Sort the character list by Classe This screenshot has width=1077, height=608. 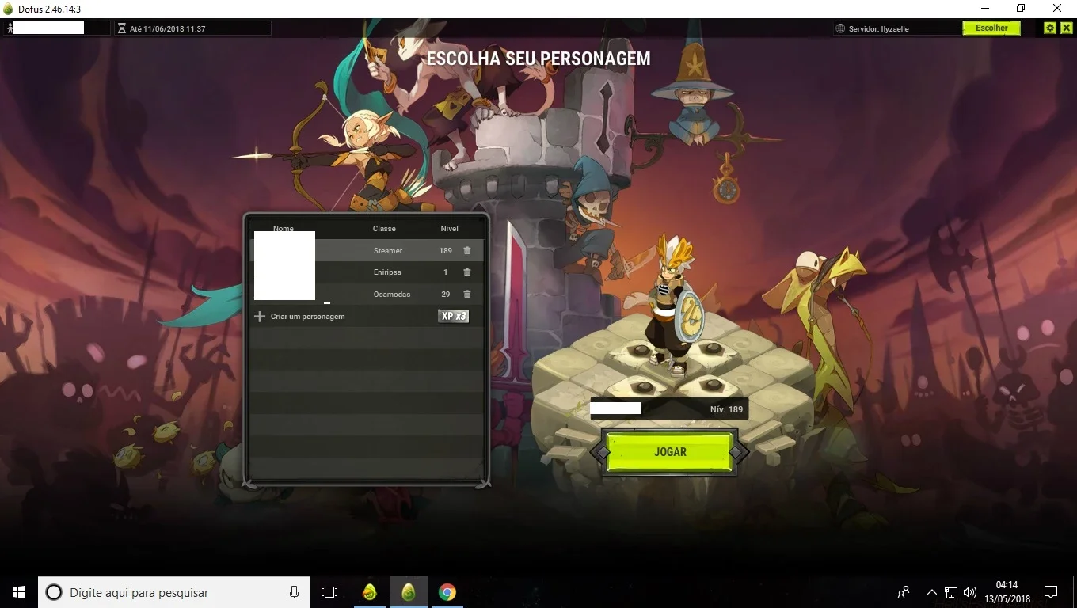click(x=384, y=229)
